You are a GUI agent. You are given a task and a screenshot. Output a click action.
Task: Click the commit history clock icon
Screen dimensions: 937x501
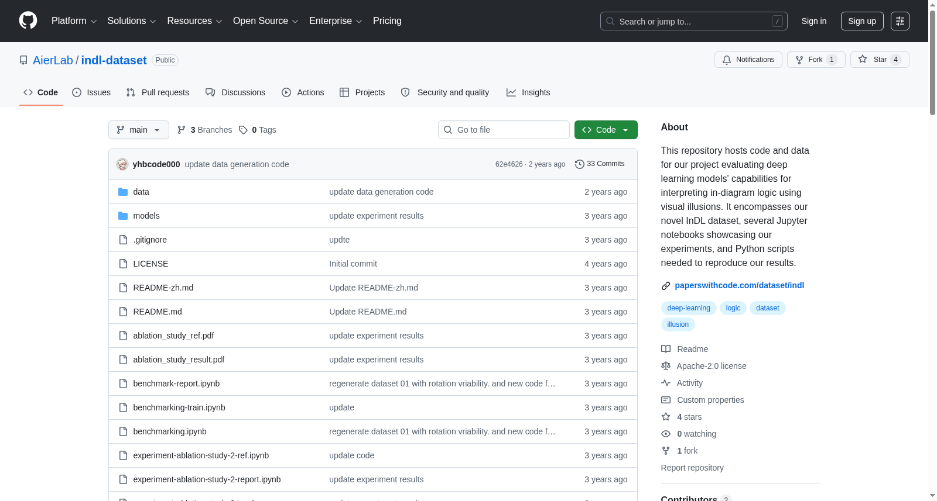point(580,164)
